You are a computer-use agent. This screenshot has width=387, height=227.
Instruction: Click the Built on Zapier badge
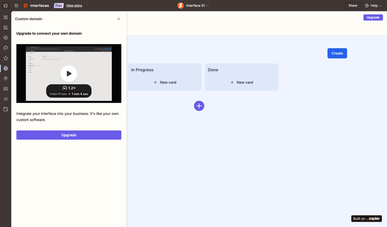tap(367, 219)
